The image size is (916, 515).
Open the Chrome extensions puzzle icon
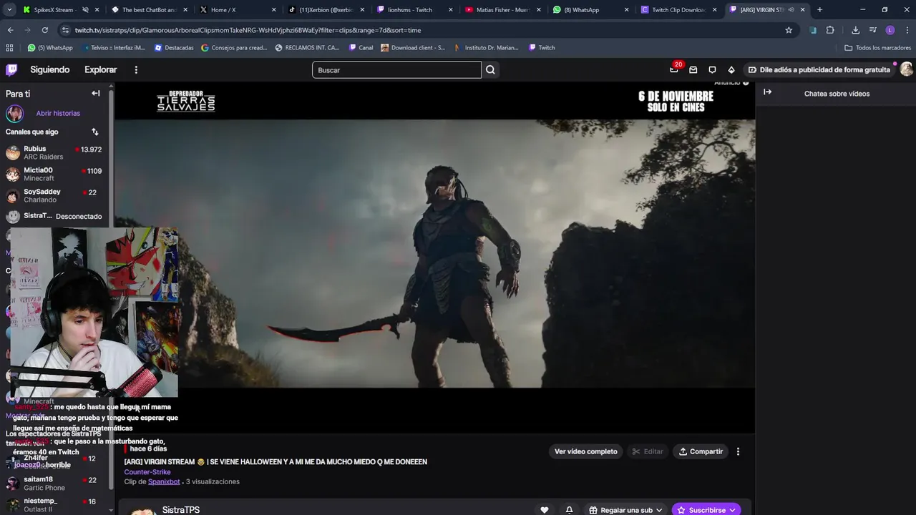(x=830, y=30)
